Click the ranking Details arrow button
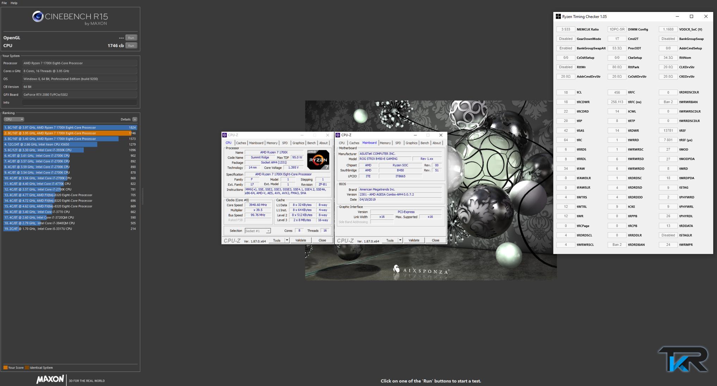 click(x=135, y=119)
